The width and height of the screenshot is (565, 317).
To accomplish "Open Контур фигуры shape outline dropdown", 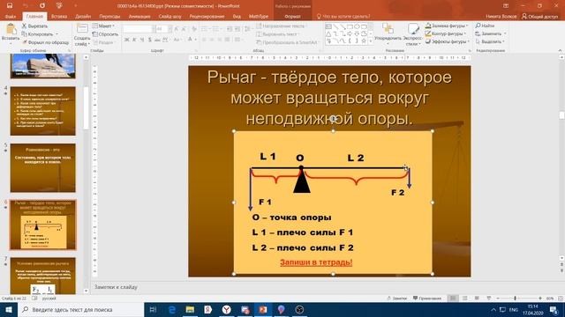I will (x=446, y=33).
